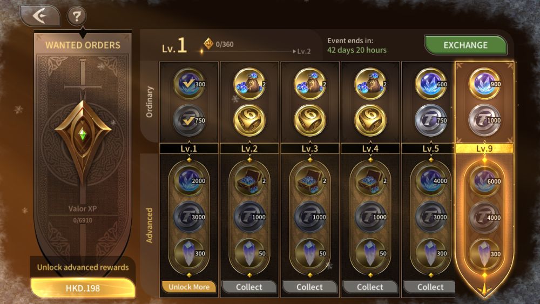Tap the Lv.3 ordinary gem bag reward
Image resolution: width=540 pixels, height=304 pixels.
coord(309,84)
